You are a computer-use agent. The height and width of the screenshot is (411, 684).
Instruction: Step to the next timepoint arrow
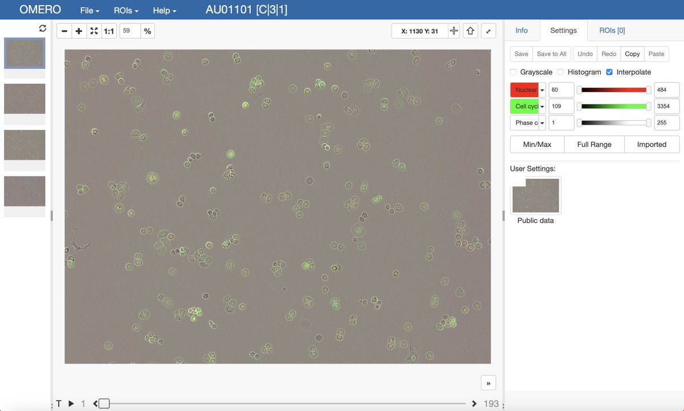click(474, 404)
